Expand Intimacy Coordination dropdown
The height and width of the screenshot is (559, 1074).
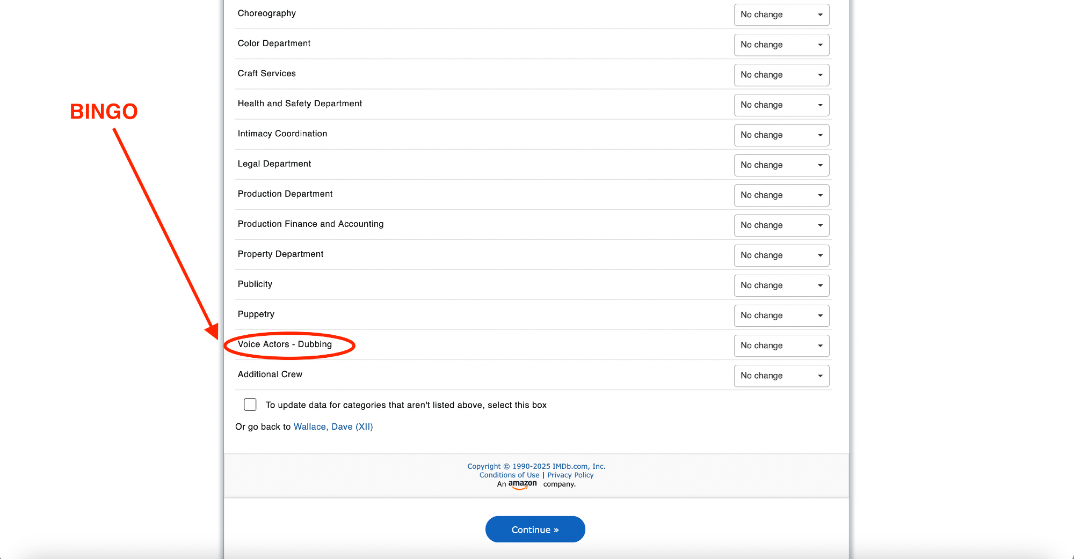[781, 135]
